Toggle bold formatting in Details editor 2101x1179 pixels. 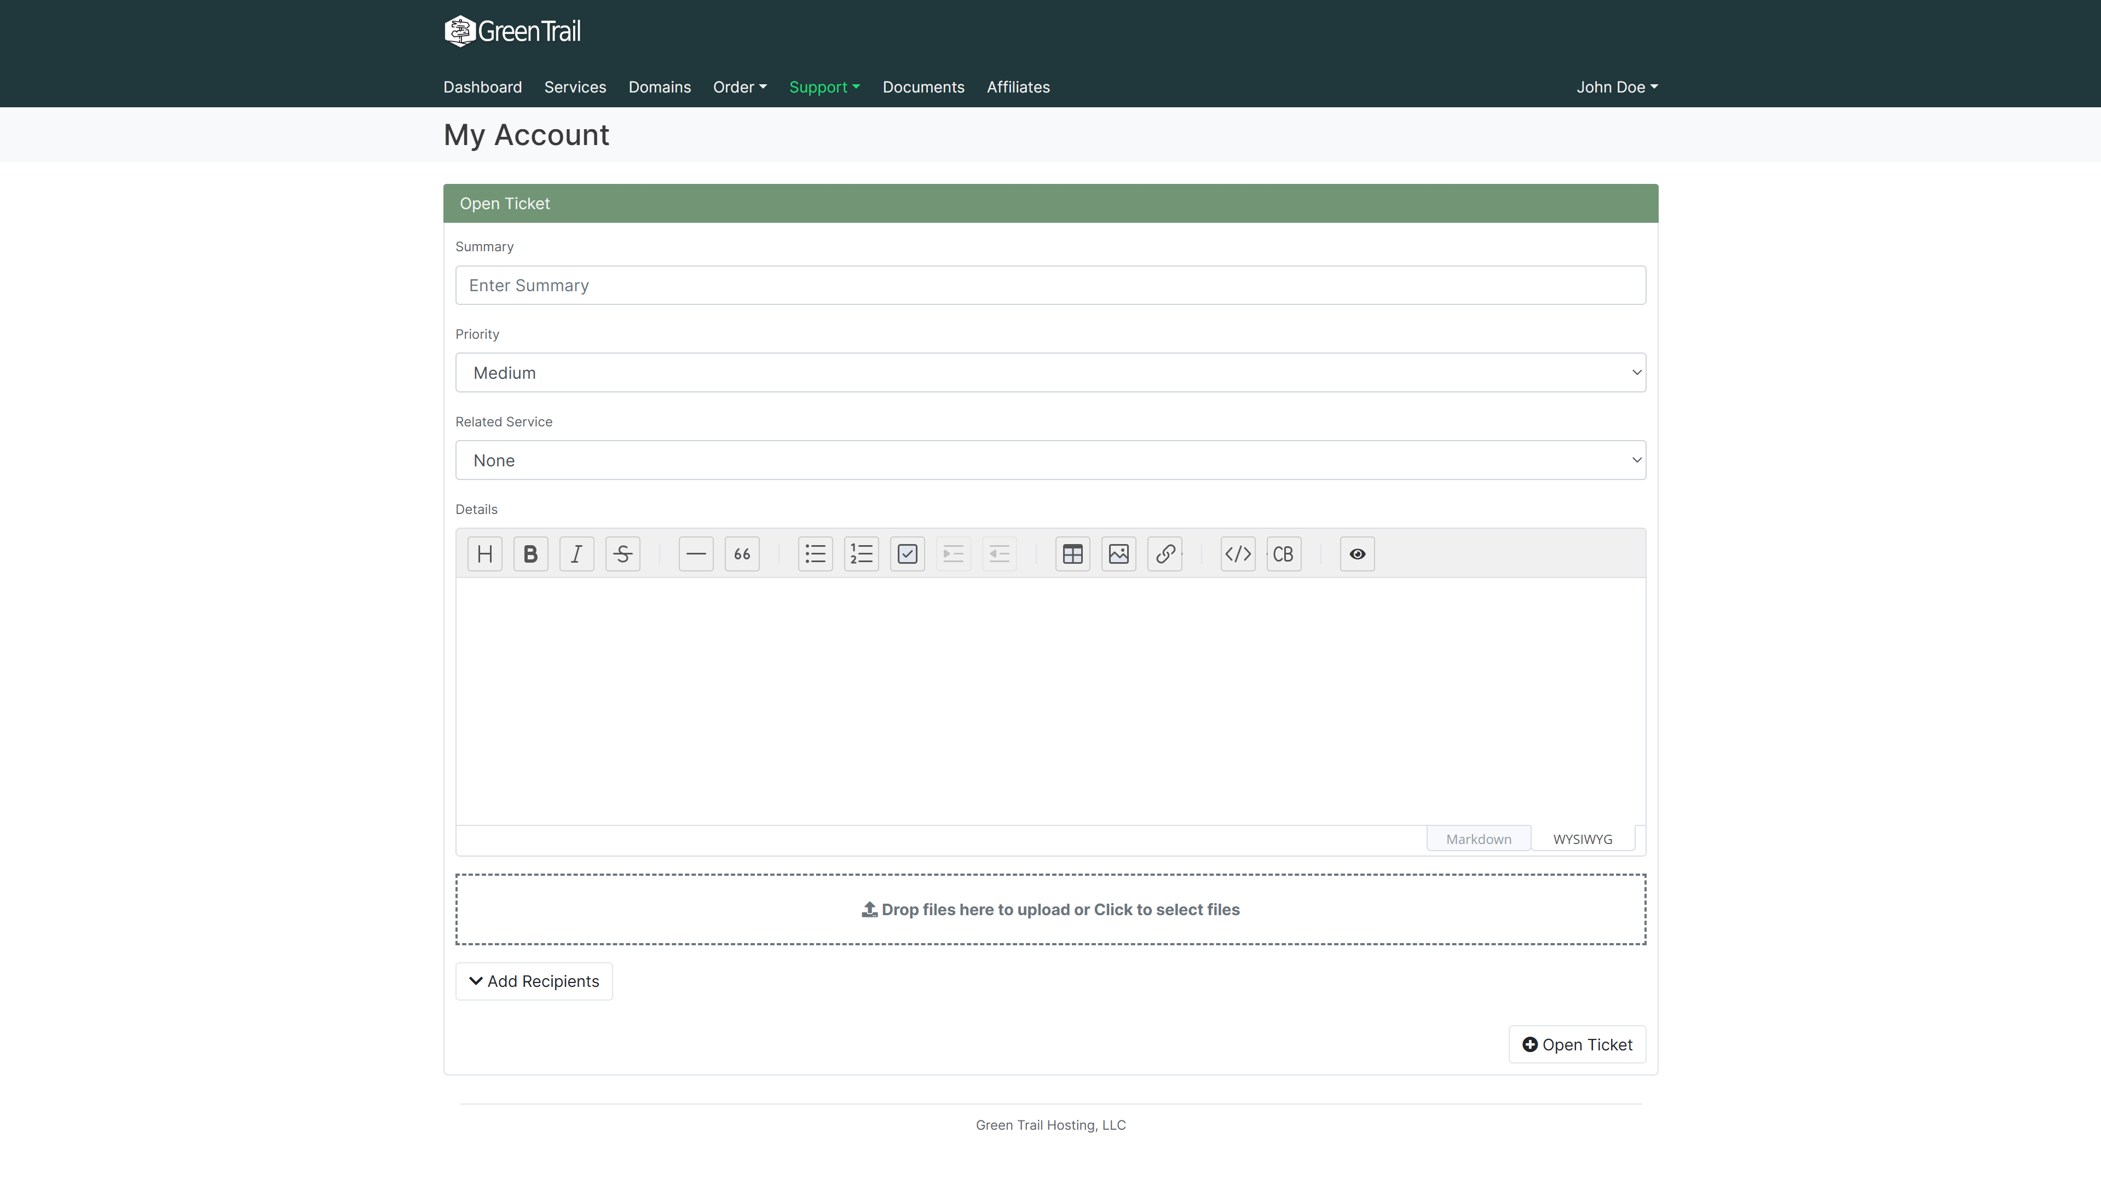click(530, 554)
